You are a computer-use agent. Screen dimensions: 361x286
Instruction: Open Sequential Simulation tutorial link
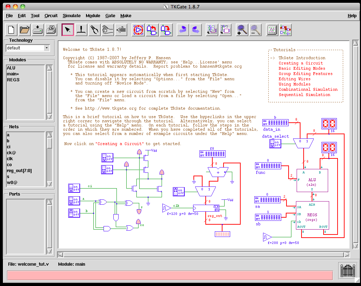pos(304,95)
